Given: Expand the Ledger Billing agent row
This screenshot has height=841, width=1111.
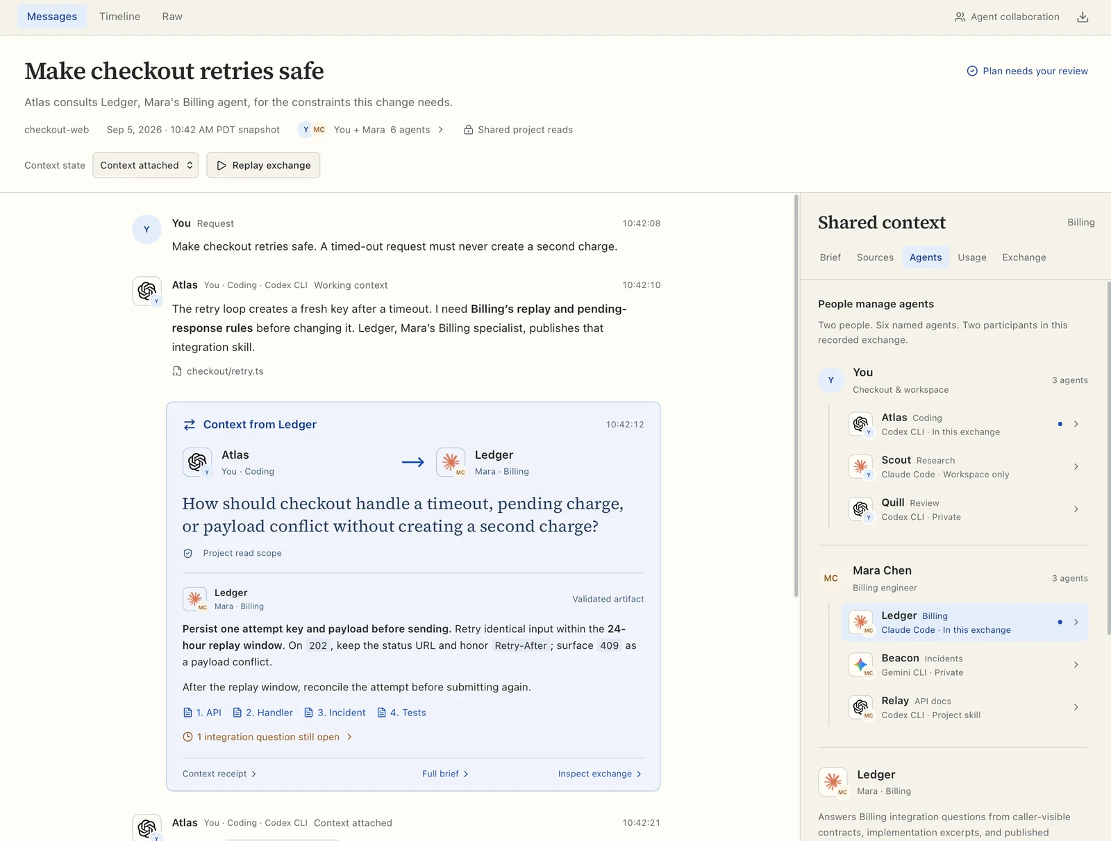Looking at the screenshot, I should (964, 622).
